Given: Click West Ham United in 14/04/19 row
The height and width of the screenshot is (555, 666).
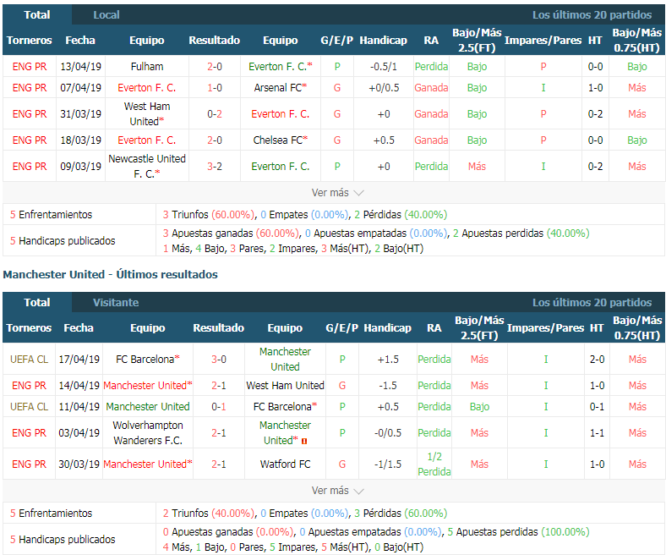Looking at the screenshot, I should (x=285, y=385).
